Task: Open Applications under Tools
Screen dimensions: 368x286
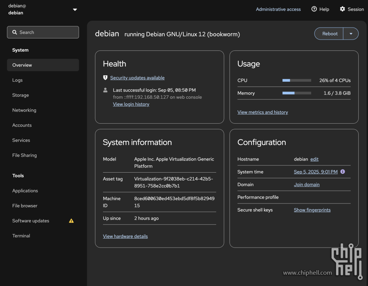Action: click(43, 191)
